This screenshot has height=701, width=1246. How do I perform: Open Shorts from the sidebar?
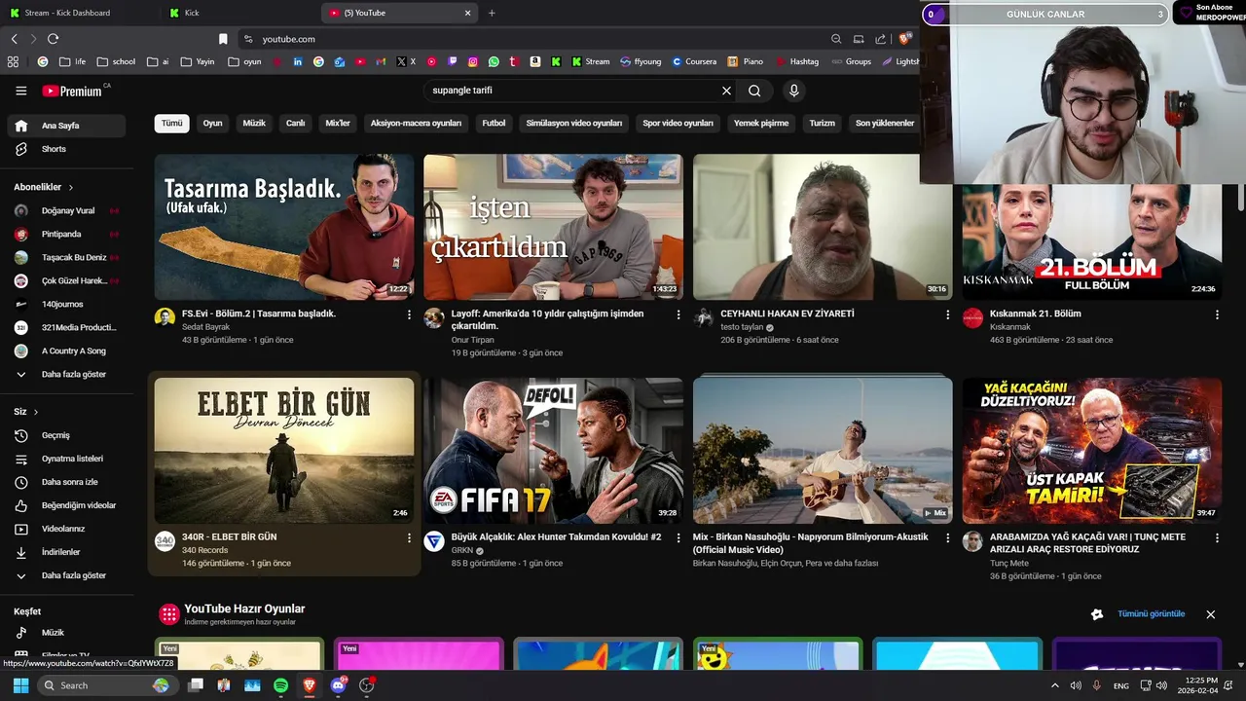(x=66, y=149)
